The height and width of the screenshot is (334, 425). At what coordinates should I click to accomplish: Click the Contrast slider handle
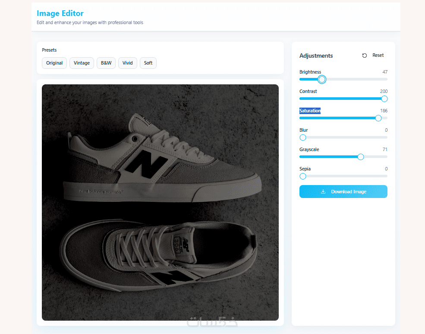tap(384, 99)
